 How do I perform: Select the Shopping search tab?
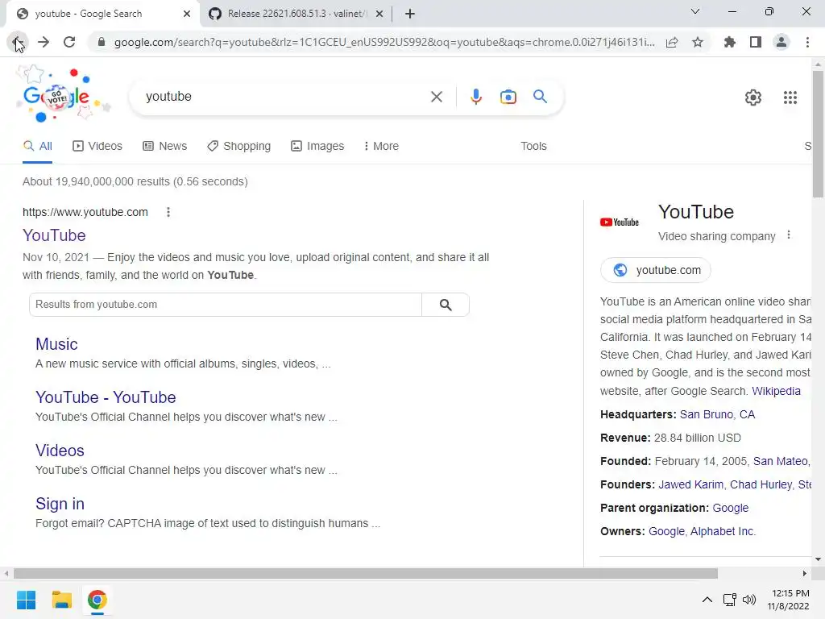click(x=238, y=146)
